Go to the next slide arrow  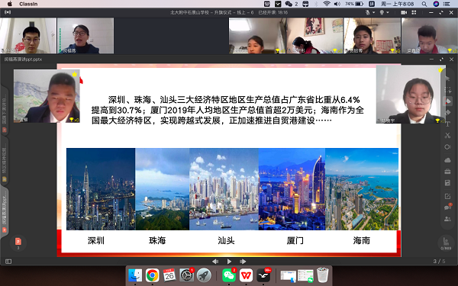tap(243, 262)
